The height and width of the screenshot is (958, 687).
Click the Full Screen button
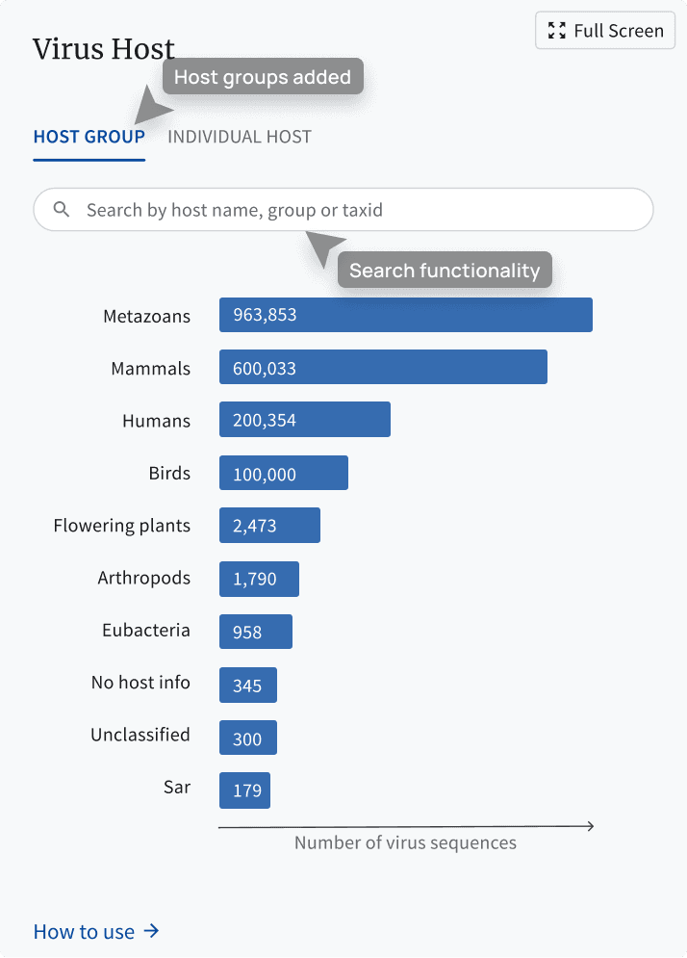click(605, 31)
